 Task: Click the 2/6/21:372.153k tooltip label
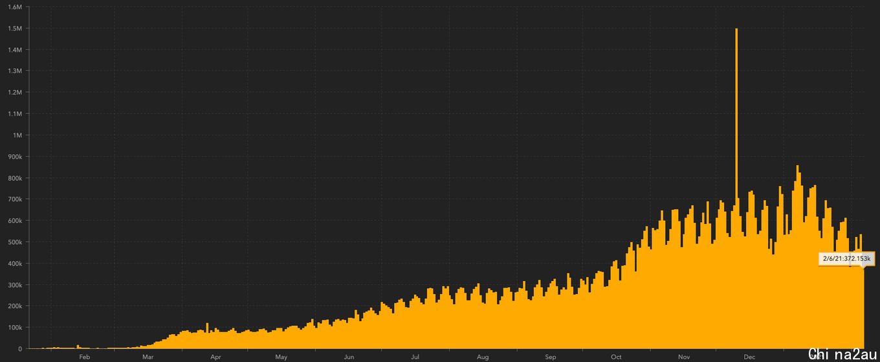pyautogui.click(x=847, y=259)
